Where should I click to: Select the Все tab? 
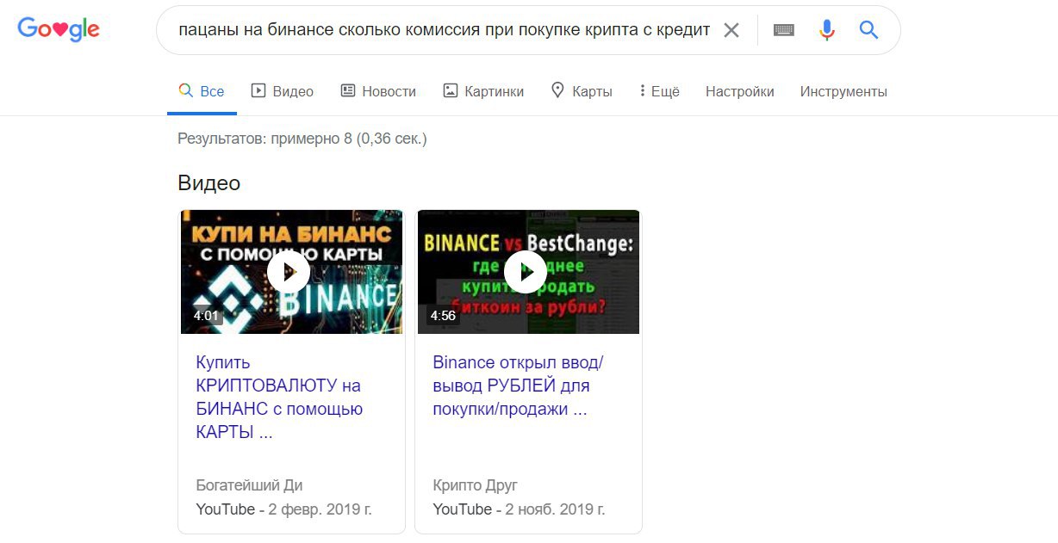point(202,91)
